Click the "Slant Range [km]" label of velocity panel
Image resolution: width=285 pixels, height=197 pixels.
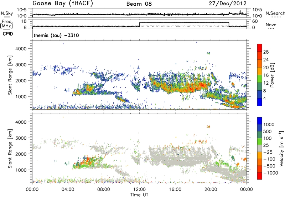(x=10, y=149)
